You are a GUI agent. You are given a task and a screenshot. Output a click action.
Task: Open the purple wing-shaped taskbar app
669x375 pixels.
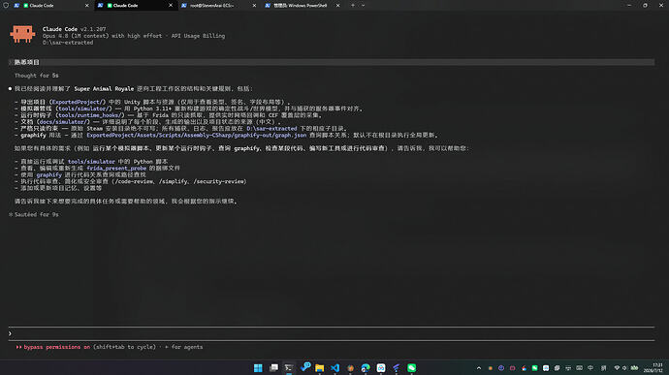click(x=397, y=368)
